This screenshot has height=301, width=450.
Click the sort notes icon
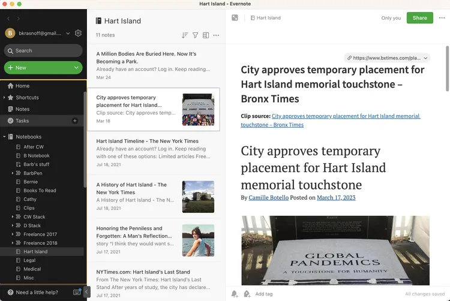coord(185,35)
